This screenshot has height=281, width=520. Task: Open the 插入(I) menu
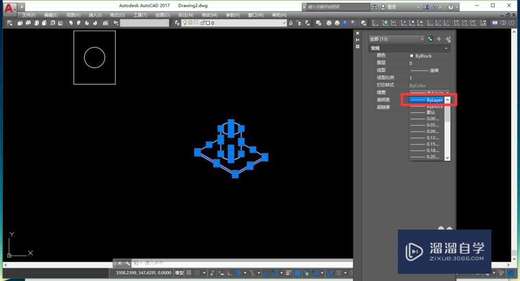[95, 15]
